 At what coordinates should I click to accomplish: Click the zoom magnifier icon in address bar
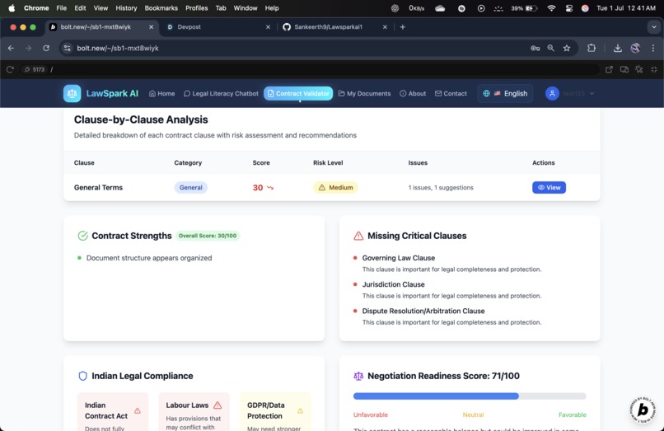pos(550,49)
